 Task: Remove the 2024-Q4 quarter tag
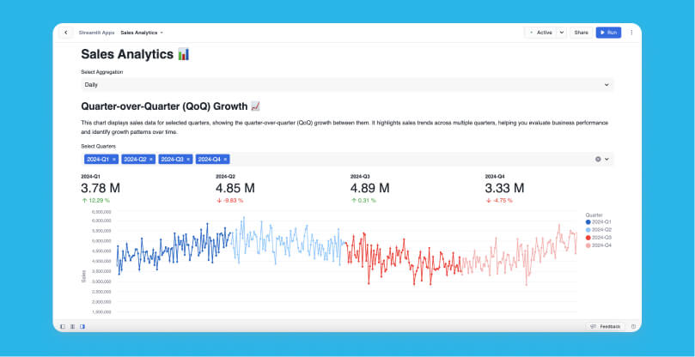coord(225,159)
